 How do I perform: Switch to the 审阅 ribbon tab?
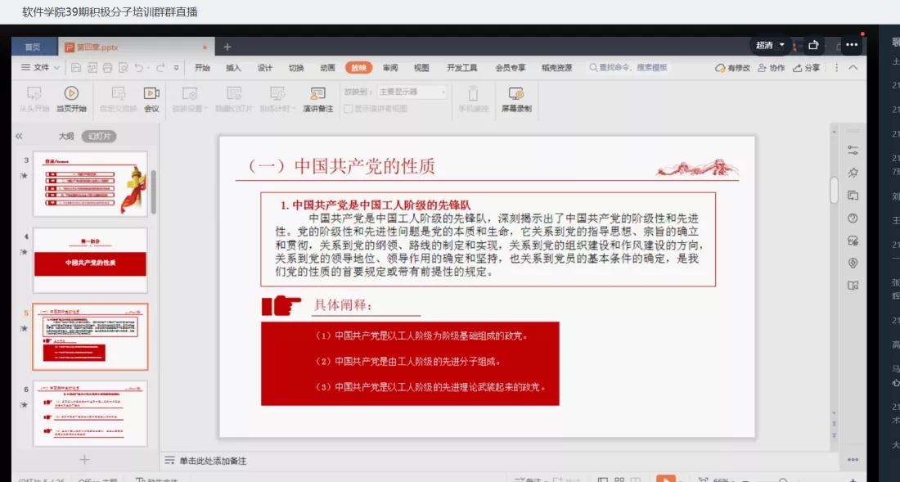(x=390, y=68)
